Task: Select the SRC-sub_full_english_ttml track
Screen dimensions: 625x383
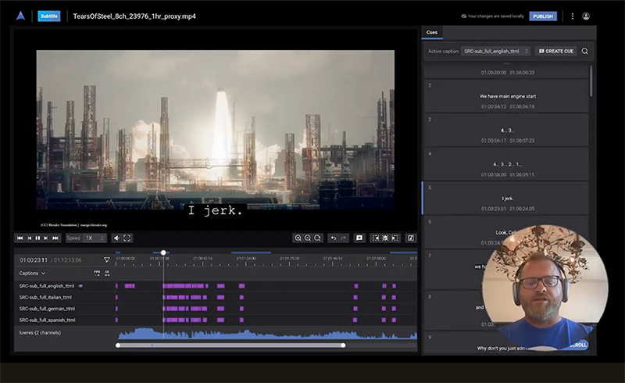Action: [x=46, y=286]
